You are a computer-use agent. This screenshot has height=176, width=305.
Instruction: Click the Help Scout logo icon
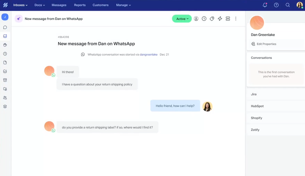point(5,5)
